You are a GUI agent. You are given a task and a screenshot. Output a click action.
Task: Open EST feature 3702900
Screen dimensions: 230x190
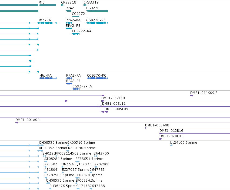(96, 167)
